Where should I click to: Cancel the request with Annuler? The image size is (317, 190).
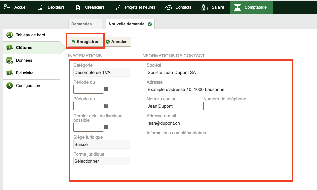pyautogui.click(x=117, y=42)
